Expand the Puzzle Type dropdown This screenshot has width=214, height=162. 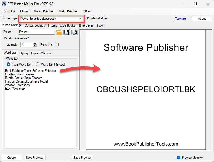coord(80,19)
